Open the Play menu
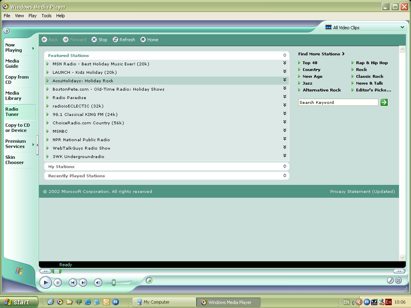This screenshot has height=308, width=411. (x=33, y=16)
